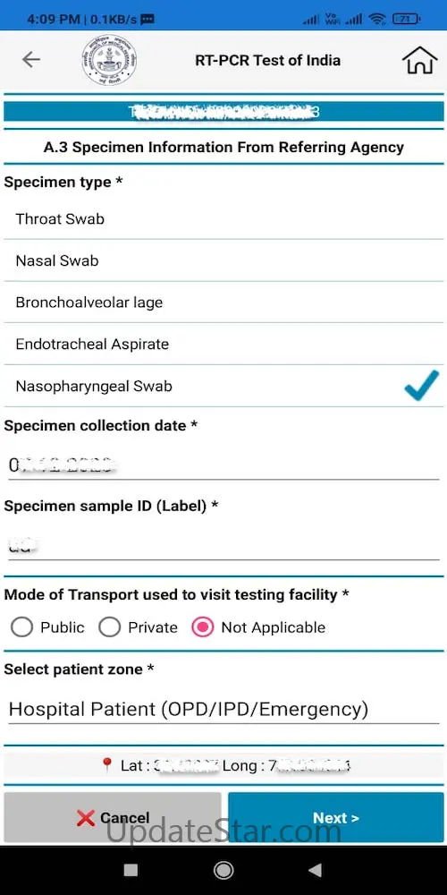Viewport: 447px width, 895px height.
Task: Choose Nasal Swab specimen type
Action: [x=223, y=260]
